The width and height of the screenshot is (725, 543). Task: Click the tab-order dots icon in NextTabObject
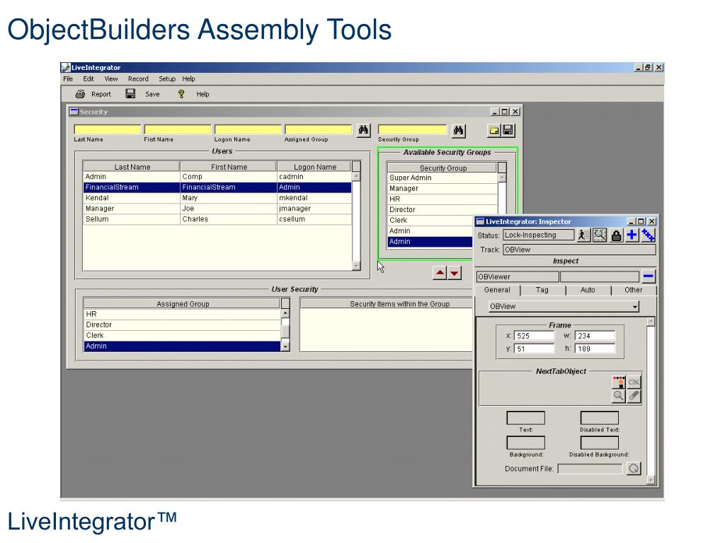(x=619, y=382)
